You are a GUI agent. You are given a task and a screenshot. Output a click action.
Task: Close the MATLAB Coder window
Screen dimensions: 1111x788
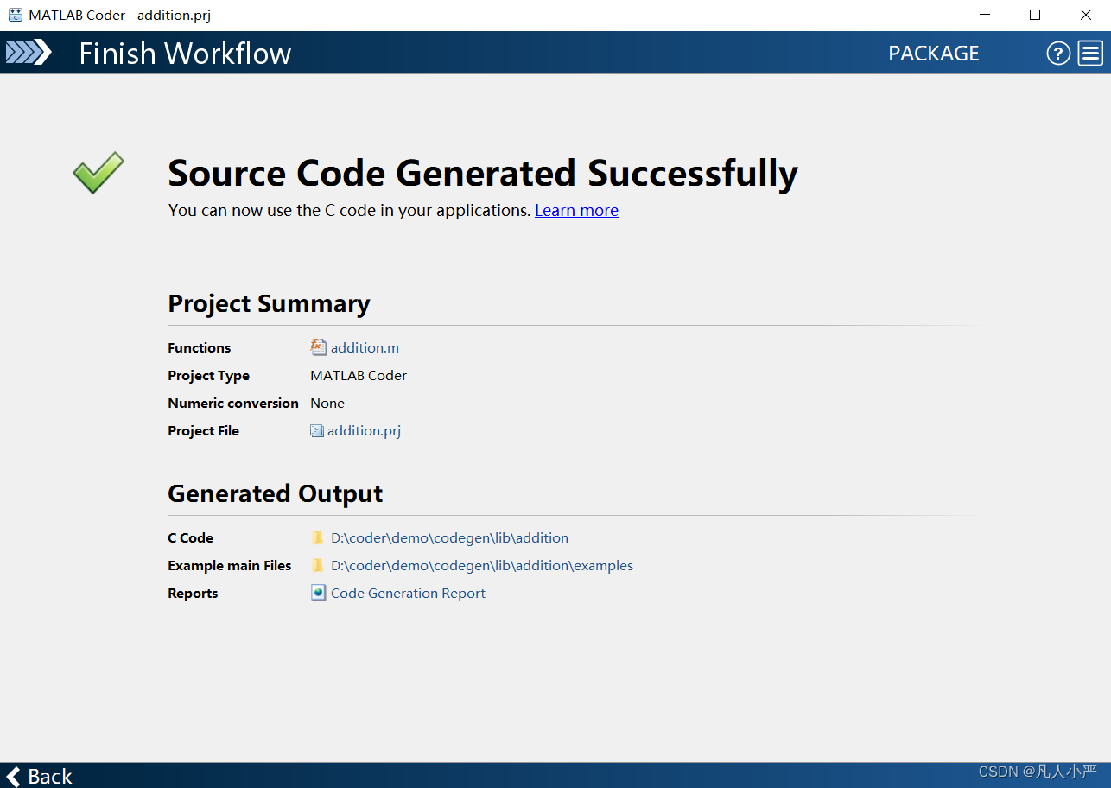tap(1086, 15)
